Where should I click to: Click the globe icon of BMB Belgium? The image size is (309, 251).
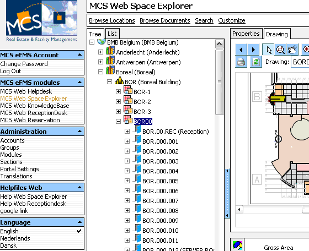(102, 42)
